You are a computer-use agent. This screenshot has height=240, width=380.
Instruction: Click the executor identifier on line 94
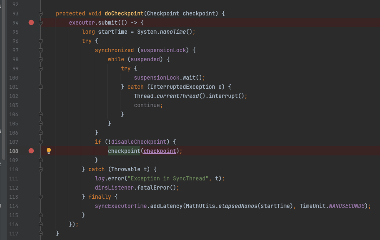82,23
